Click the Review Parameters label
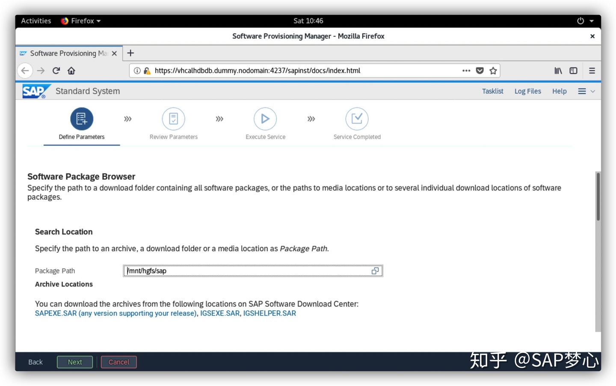The width and height of the screenshot is (616, 386). [174, 137]
